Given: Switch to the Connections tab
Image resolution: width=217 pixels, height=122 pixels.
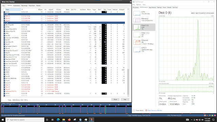Looking at the screenshot, I should 17,6.
